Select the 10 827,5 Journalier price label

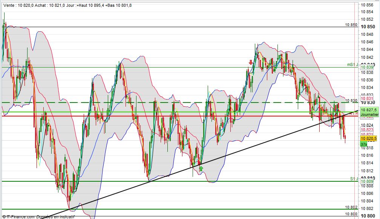(x=369, y=112)
